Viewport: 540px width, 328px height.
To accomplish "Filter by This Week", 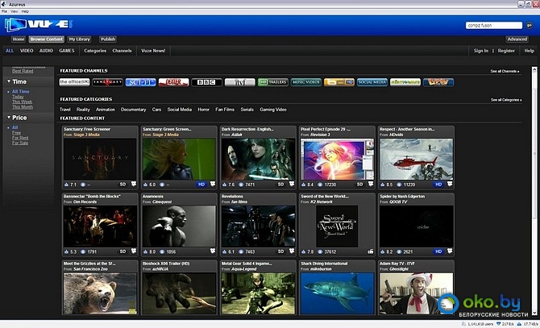I will click(23, 102).
